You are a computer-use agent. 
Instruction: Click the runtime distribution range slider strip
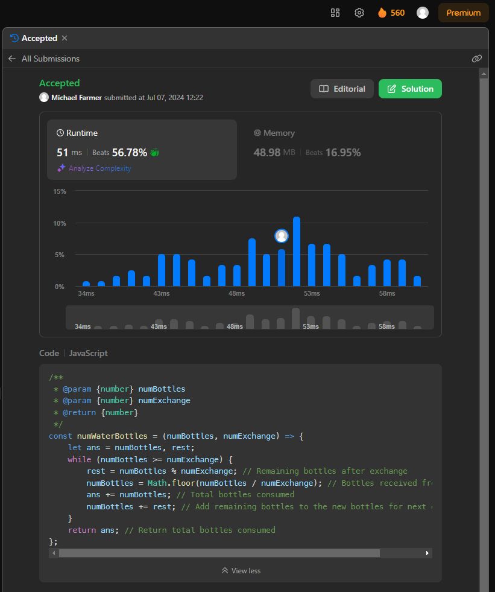coord(250,317)
